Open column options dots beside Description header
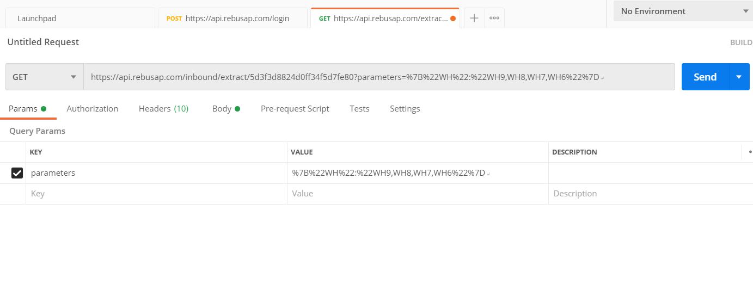753x284 pixels. coord(750,152)
